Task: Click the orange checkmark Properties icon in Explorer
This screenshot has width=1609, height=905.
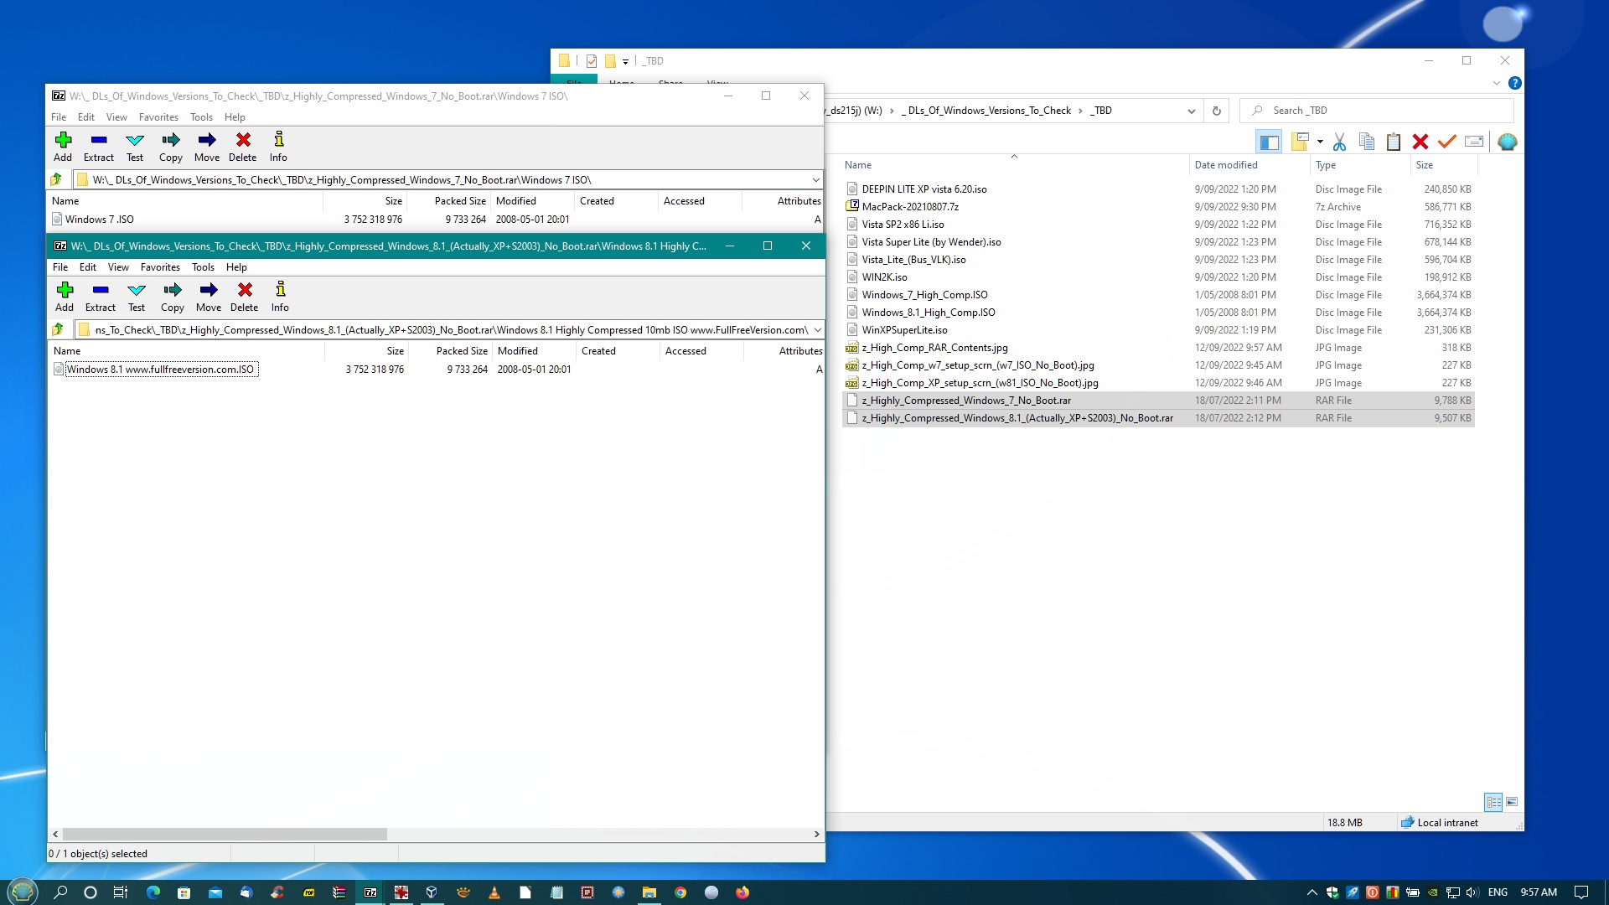Action: (x=1447, y=142)
